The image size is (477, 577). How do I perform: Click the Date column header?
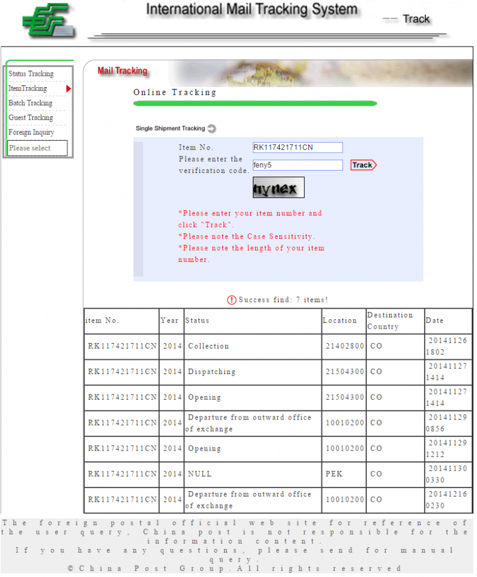(435, 320)
